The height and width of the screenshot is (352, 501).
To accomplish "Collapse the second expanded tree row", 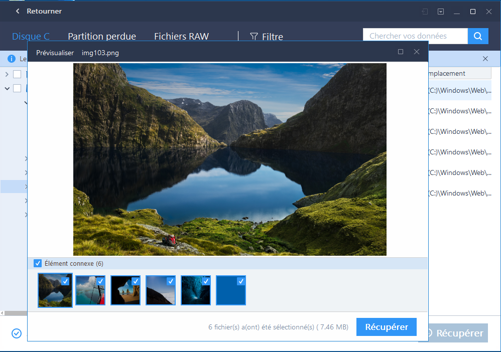I will click(7, 88).
